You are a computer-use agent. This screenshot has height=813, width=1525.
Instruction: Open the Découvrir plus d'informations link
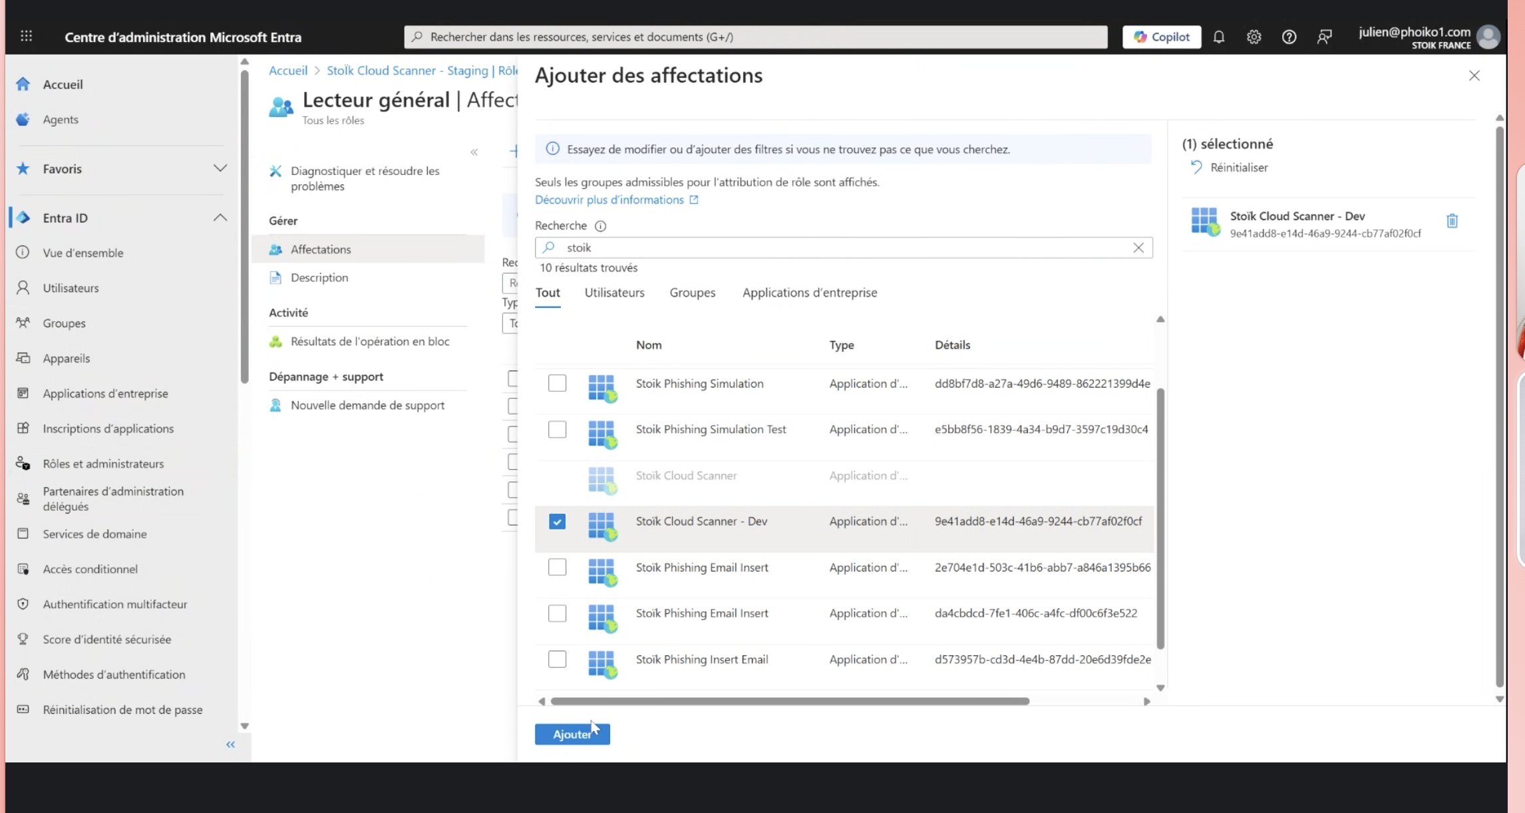coord(609,200)
